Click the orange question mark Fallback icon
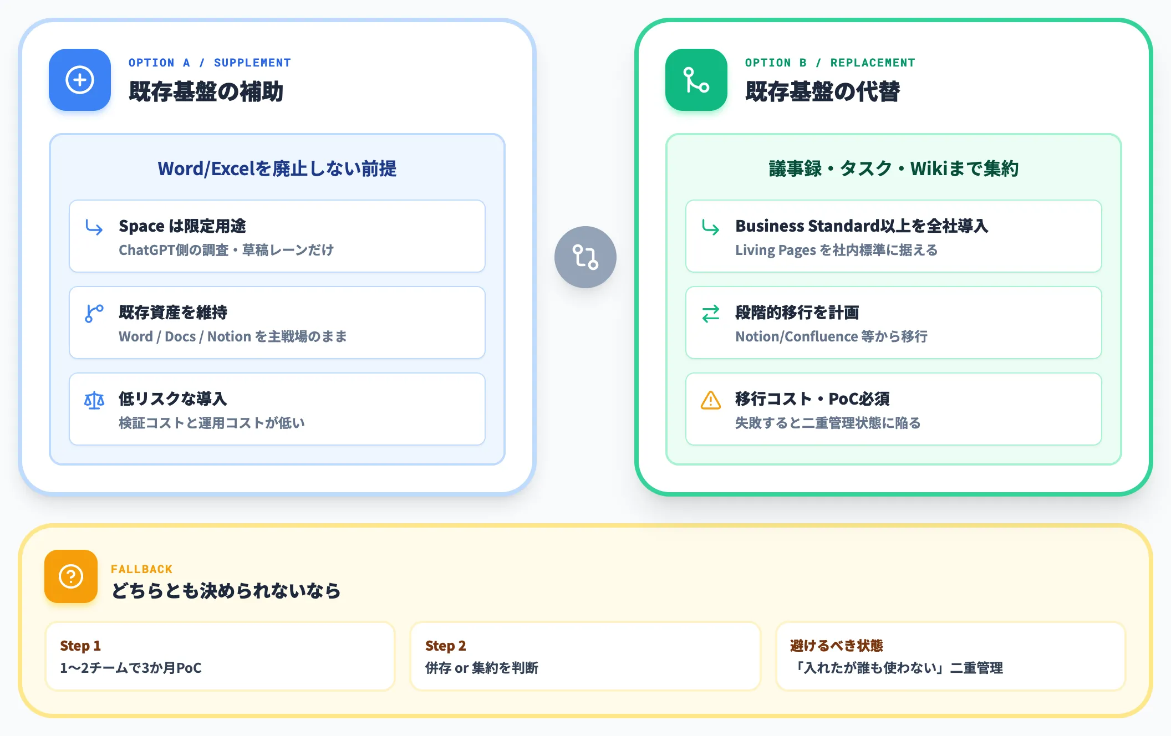1171x736 pixels. pos(71,576)
